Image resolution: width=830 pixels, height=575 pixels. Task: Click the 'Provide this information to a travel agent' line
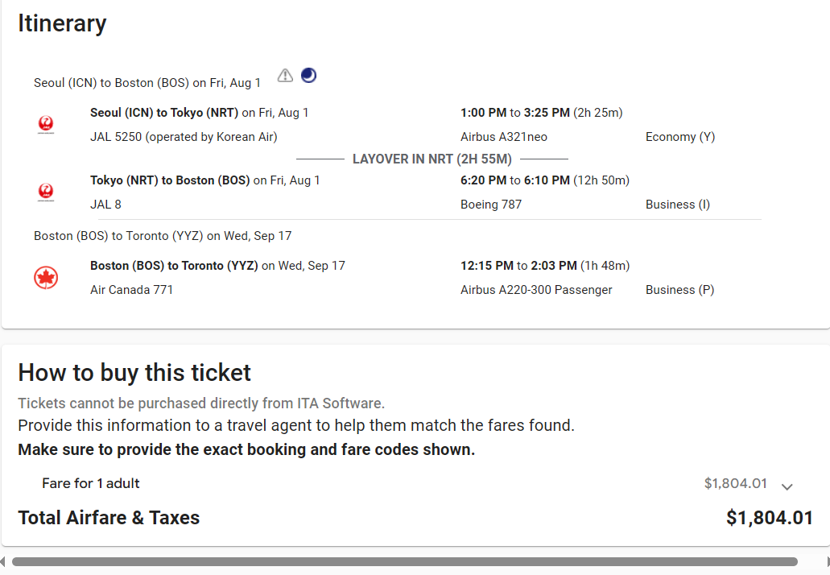[x=296, y=426]
